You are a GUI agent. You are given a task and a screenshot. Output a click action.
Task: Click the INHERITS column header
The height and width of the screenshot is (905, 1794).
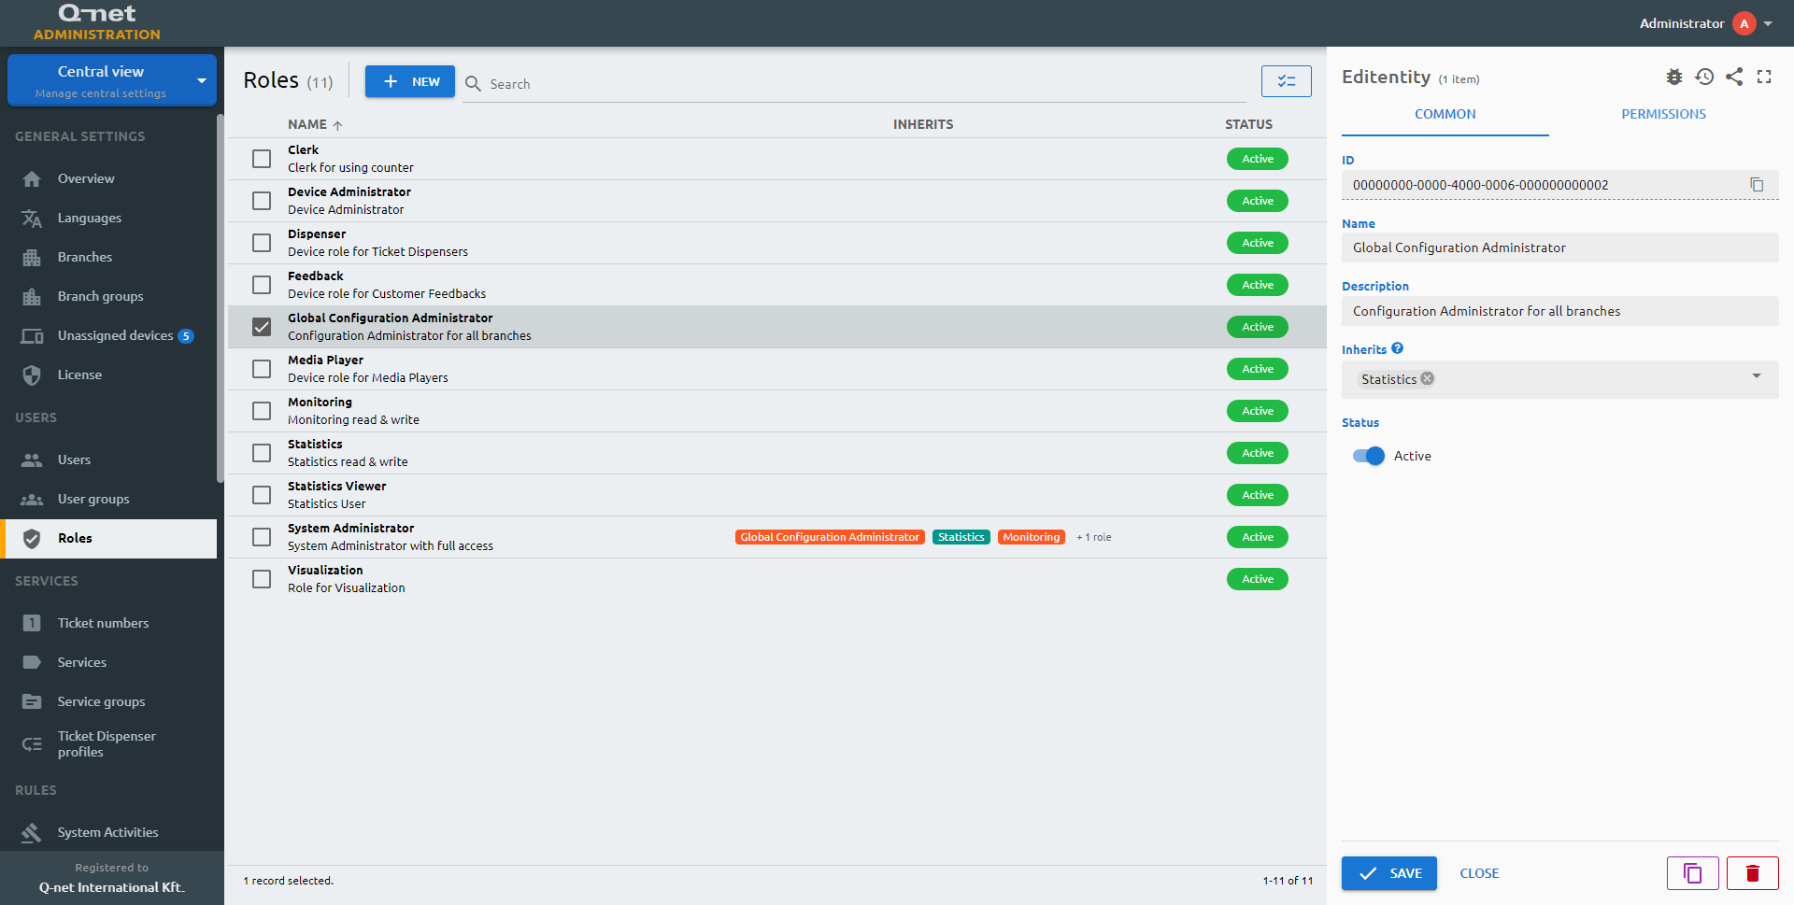(x=923, y=124)
